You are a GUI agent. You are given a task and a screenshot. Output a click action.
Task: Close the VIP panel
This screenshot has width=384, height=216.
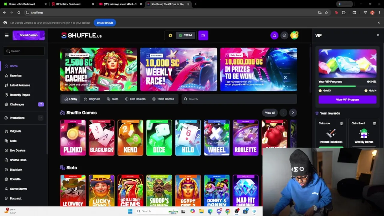tap(378, 35)
